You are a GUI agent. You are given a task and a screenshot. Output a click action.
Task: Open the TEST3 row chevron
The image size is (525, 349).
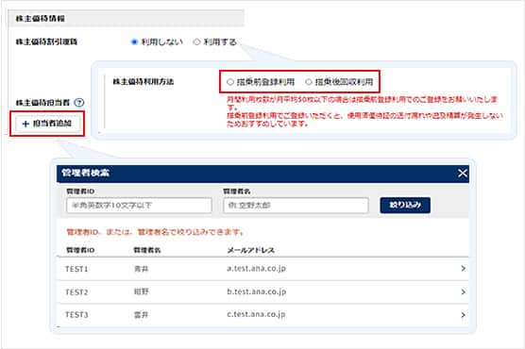click(x=463, y=315)
